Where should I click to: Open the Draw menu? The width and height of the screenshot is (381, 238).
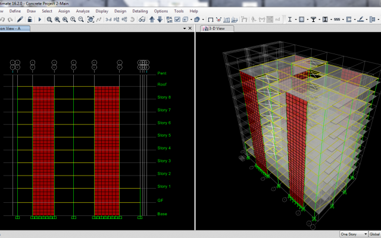click(32, 11)
